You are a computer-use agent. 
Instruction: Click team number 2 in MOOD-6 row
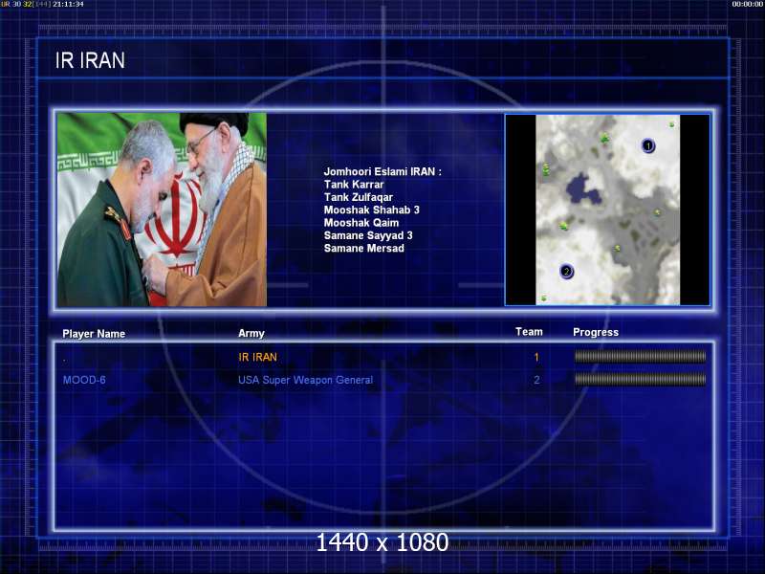point(536,380)
